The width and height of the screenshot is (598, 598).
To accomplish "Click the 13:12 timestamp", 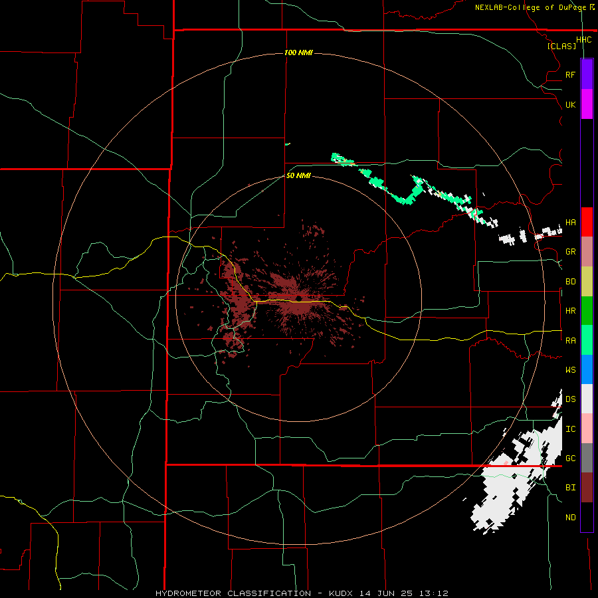I will (434, 593).
